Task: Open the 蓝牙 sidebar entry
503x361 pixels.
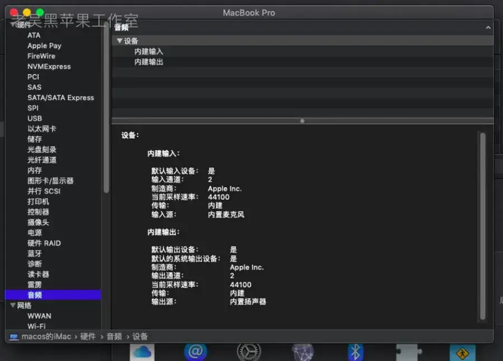Action: coord(35,253)
